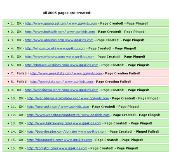Click the 'Failed' label in row 7
This screenshot has height=152, width=169.
click(x=21, y=74)
